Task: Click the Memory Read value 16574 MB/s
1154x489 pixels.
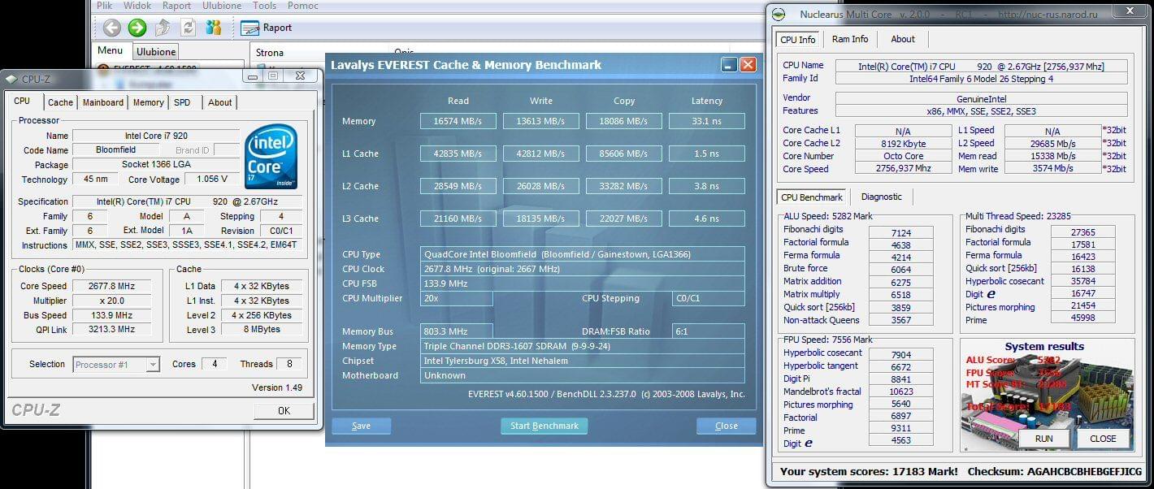Action: [x=458, y=121]
